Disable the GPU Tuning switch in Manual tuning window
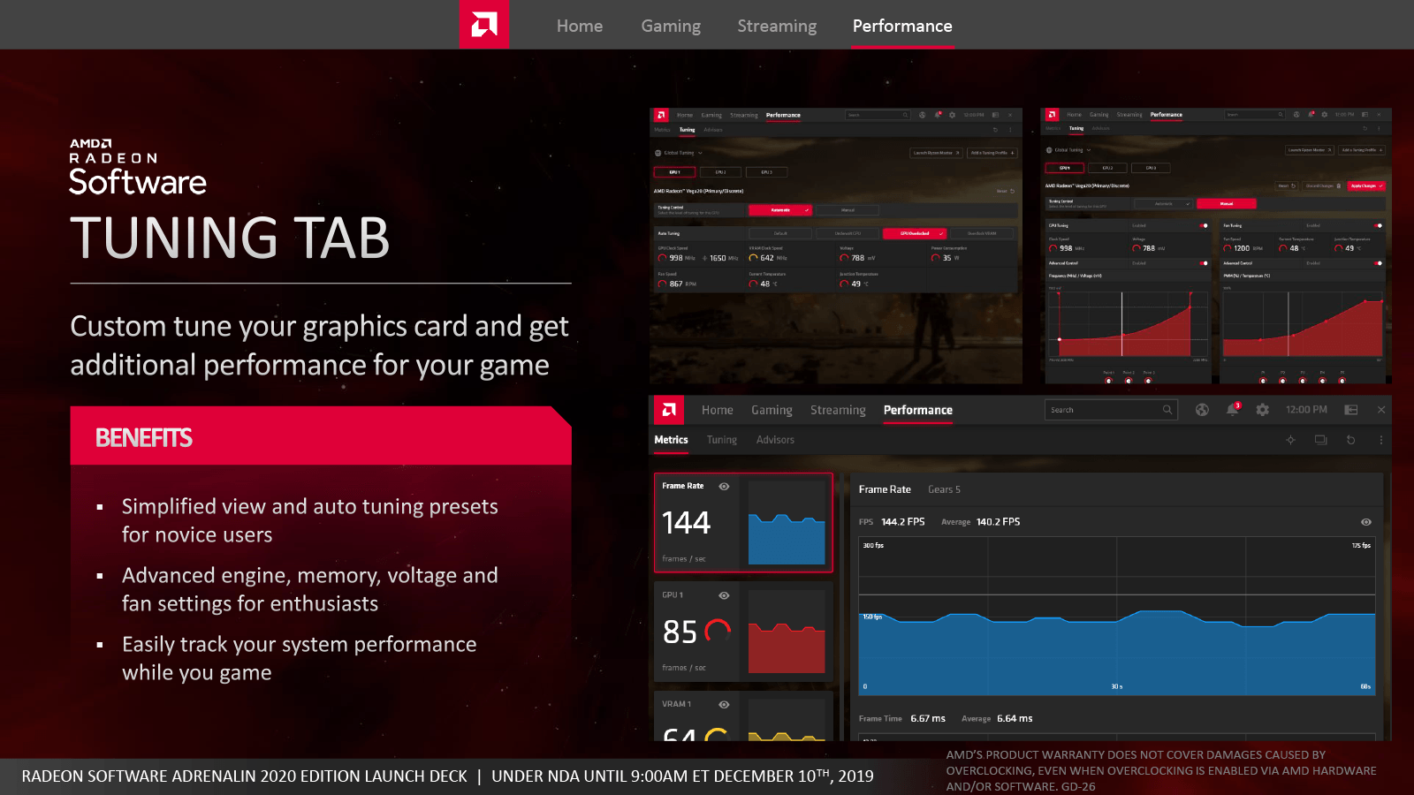Image resolution: width=1414 pixels, height=795 pixels. coord(1204,226)
